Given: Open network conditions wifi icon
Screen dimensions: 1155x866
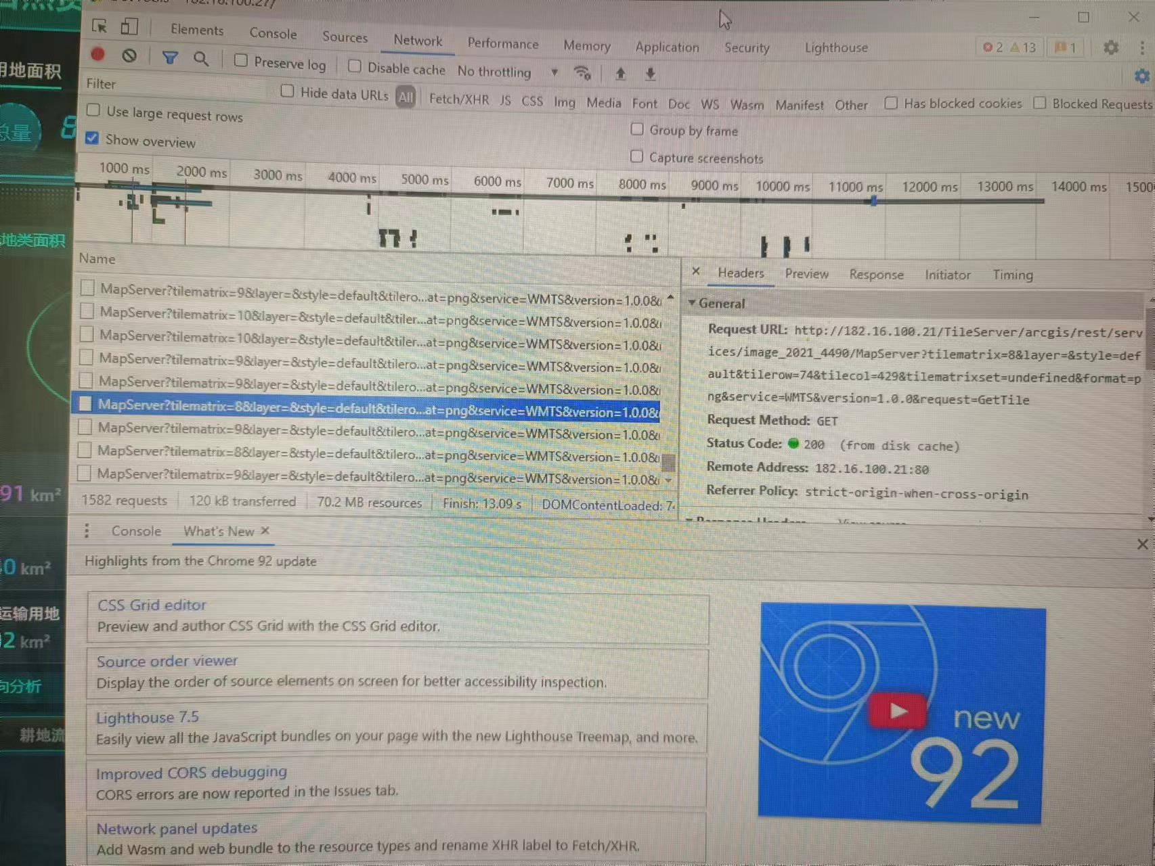Looking at the screenshot, I should point(582,73).
